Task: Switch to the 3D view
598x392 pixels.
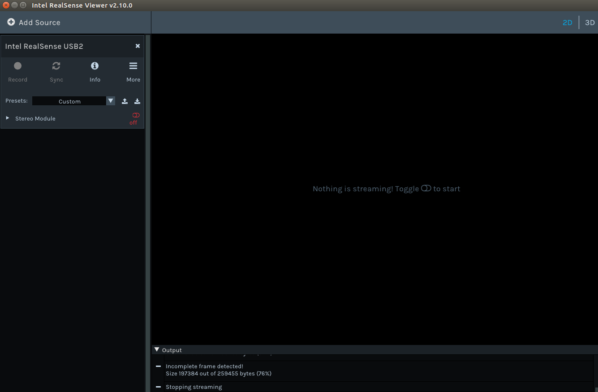Action: click(589, 22)
